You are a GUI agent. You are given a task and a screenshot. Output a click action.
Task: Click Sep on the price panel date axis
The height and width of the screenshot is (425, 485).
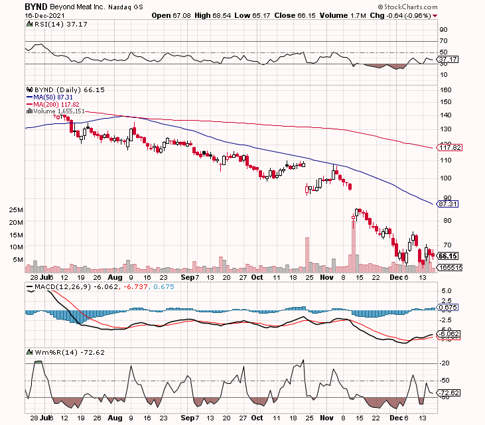(x=188, y=277)
